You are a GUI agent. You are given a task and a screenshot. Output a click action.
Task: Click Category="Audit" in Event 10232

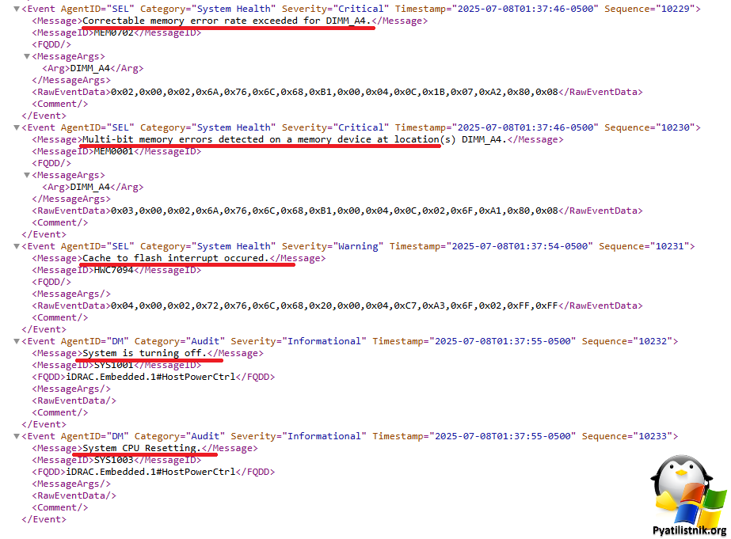pos(180,341)
